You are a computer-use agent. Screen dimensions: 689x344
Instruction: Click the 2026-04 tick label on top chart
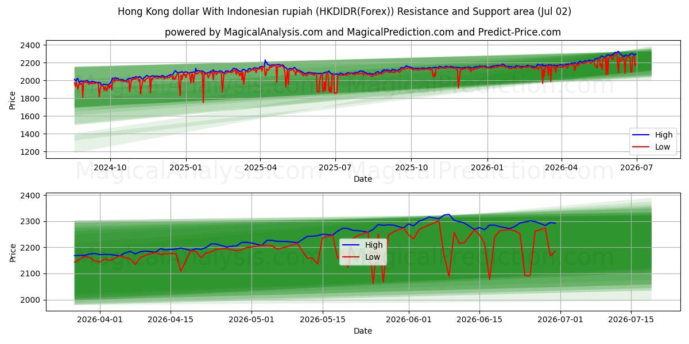tap(561, 168)
